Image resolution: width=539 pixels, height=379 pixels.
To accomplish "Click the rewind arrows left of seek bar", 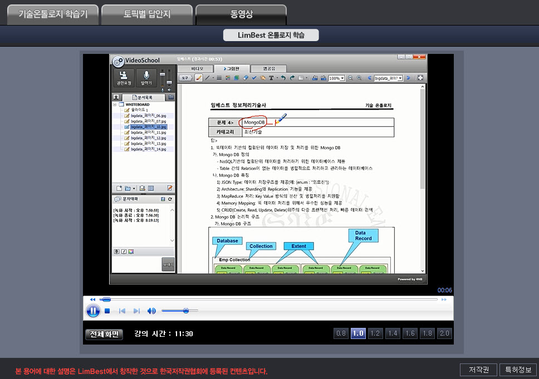I will pos(92,300).
